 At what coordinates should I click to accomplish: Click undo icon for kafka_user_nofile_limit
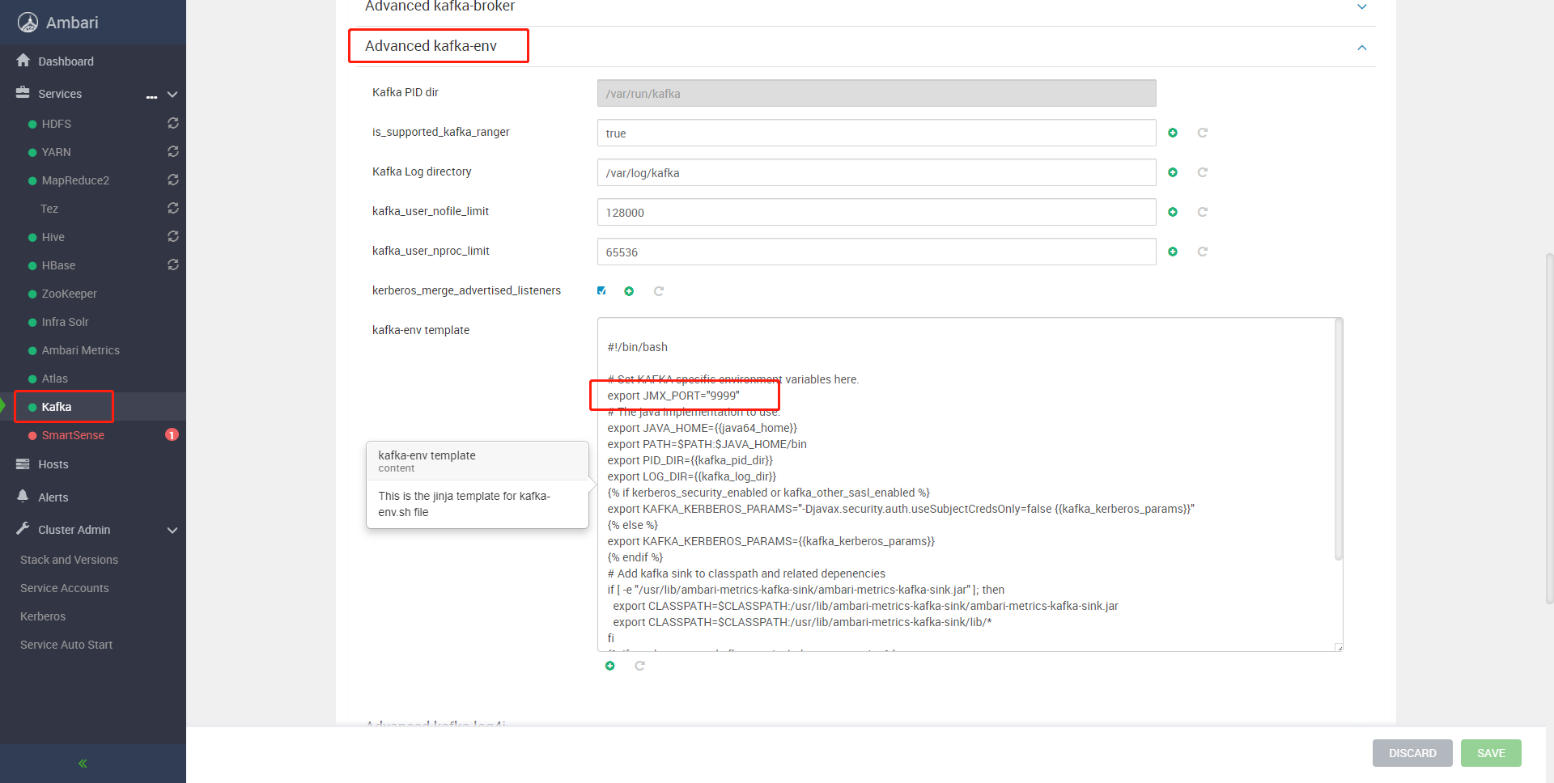[1203, 212]
